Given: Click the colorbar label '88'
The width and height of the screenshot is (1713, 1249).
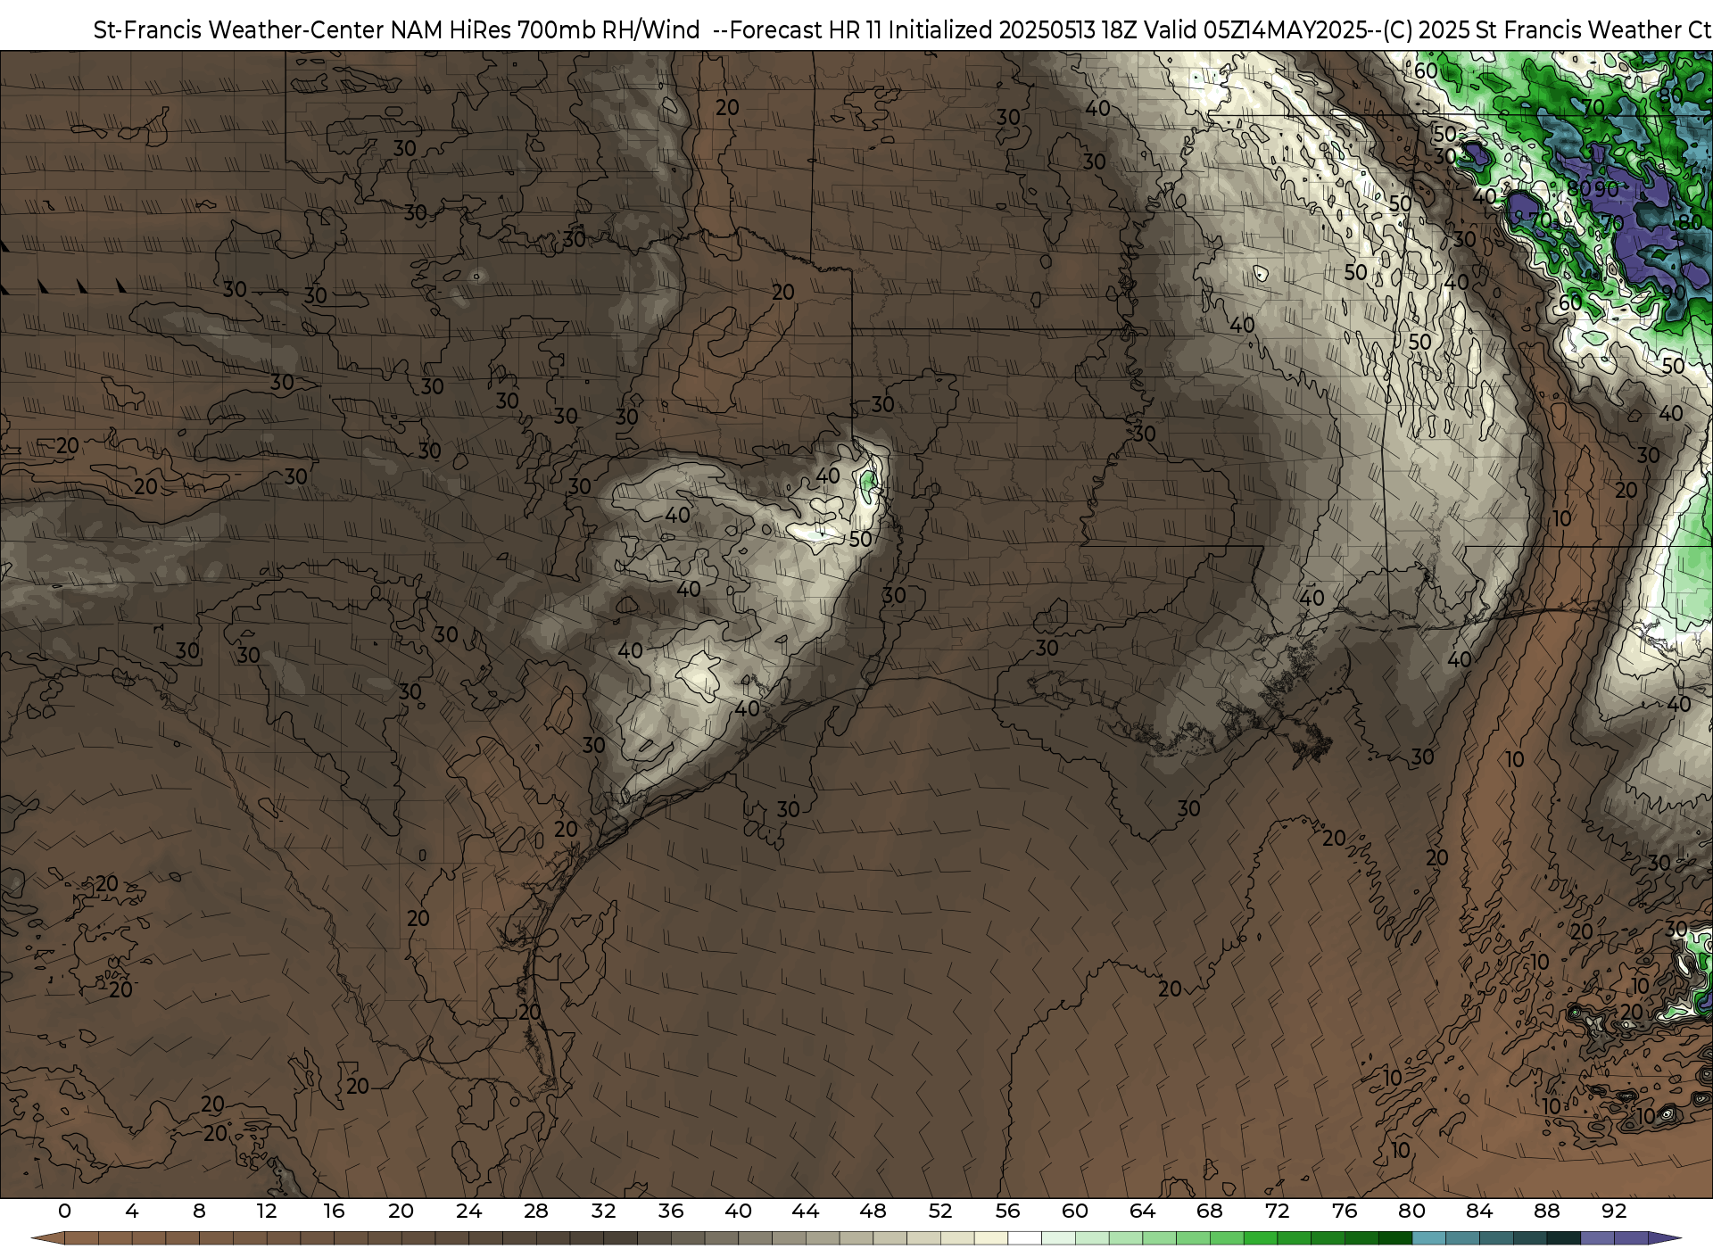Looking at the screenshot, I should 1546,1211.
